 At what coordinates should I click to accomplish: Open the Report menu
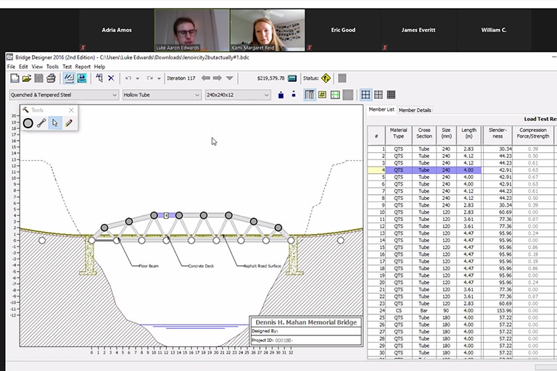pyautogui.click(x=83, y=67)
